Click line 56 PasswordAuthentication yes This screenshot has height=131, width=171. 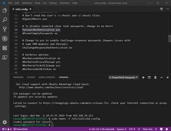[41, 30]
